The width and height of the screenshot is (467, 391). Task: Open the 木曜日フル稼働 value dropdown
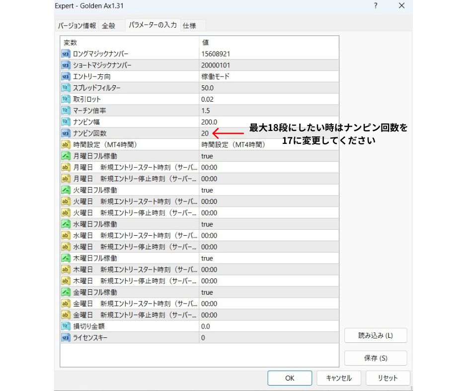[x=268, y=259]
